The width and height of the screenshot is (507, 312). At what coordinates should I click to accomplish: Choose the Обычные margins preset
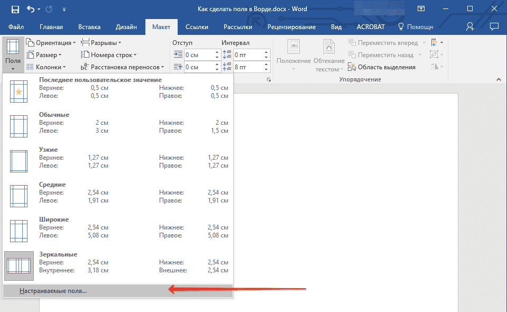(116, 123)
